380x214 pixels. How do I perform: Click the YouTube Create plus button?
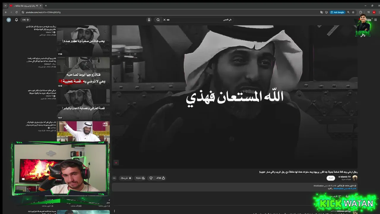26,20
